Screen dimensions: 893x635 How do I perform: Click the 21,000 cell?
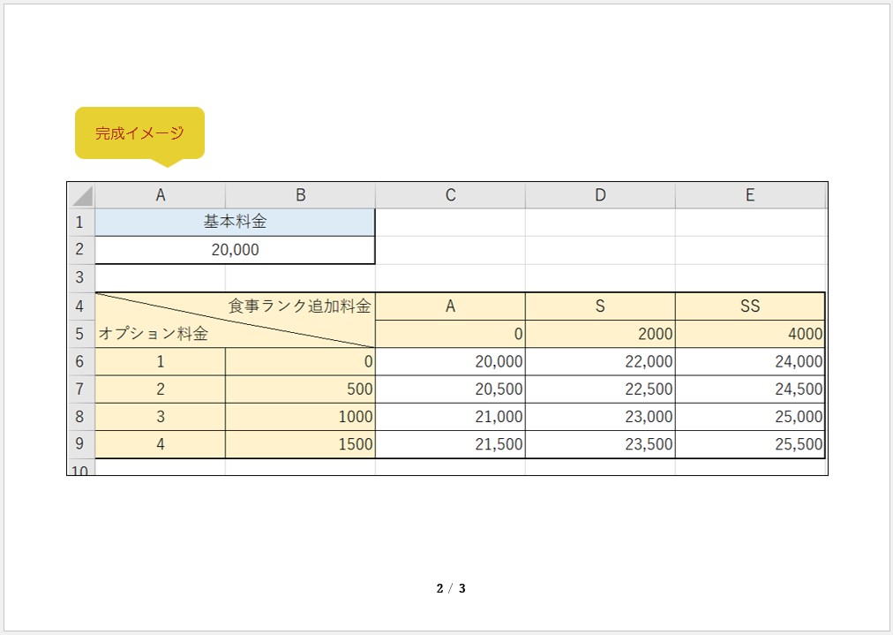(450, 417)
